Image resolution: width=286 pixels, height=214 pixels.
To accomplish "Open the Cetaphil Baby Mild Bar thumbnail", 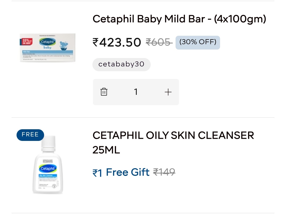I will click(48, 48).
